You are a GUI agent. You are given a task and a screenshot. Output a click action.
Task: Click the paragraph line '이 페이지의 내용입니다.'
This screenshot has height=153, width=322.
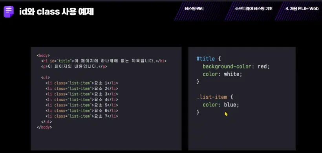[x=74, y=66]
